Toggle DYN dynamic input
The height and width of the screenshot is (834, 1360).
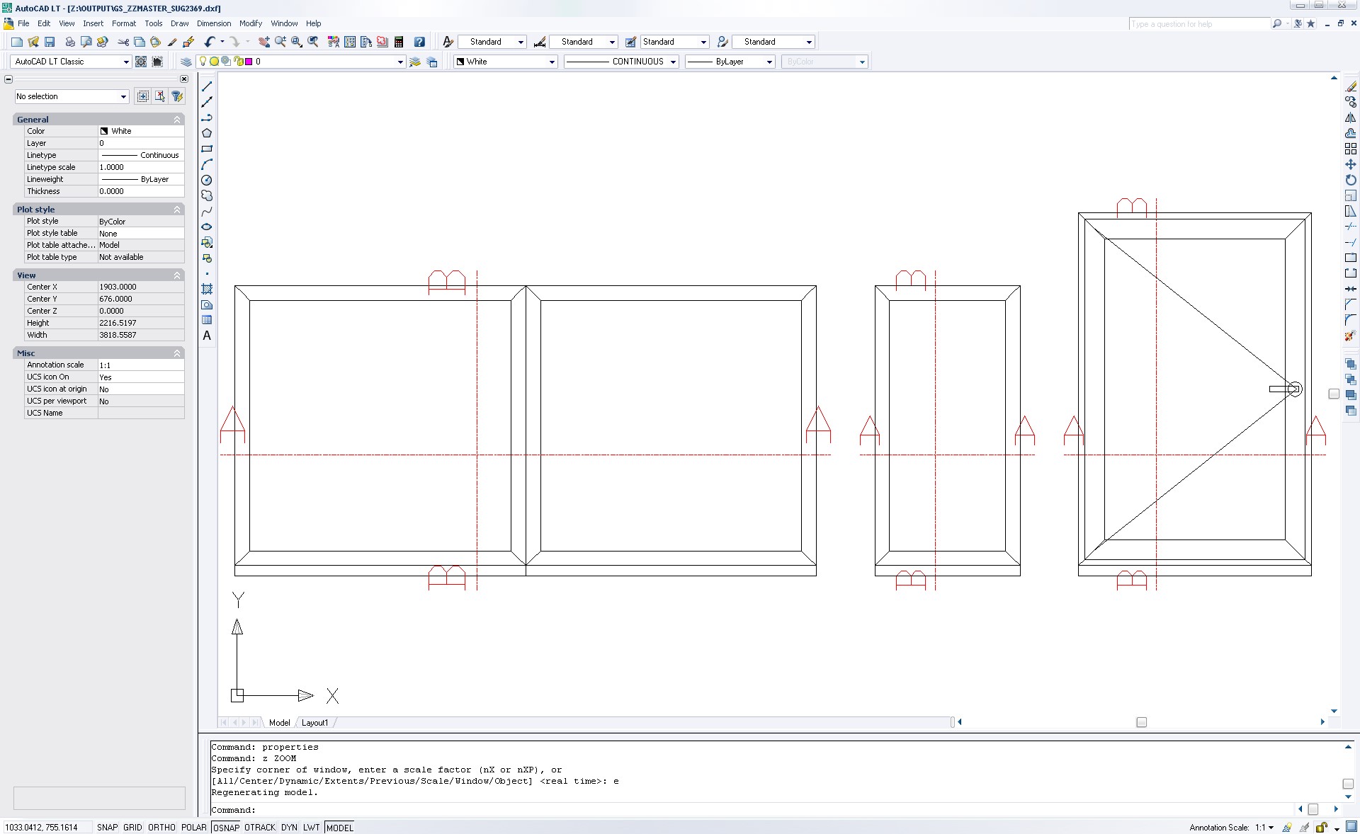(289, 827)
